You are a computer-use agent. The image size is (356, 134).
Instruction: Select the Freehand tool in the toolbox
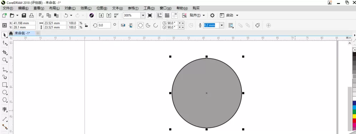coord(5,69)
